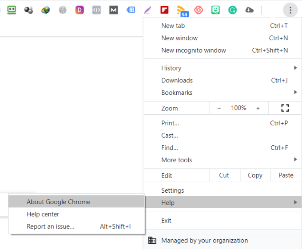Click the Help menu label

pos(168,202)
